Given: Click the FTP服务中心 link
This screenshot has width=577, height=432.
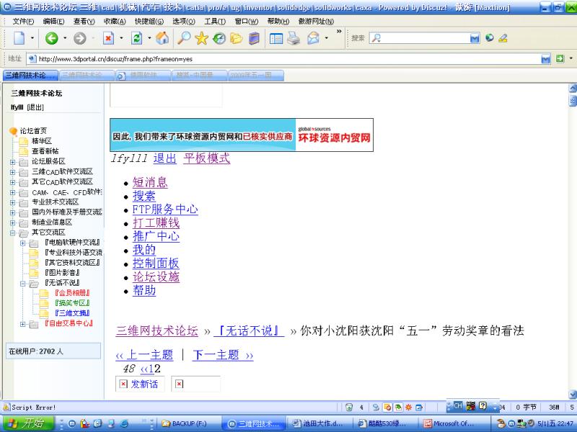Looking at the screenshot, I should point(165,210).
